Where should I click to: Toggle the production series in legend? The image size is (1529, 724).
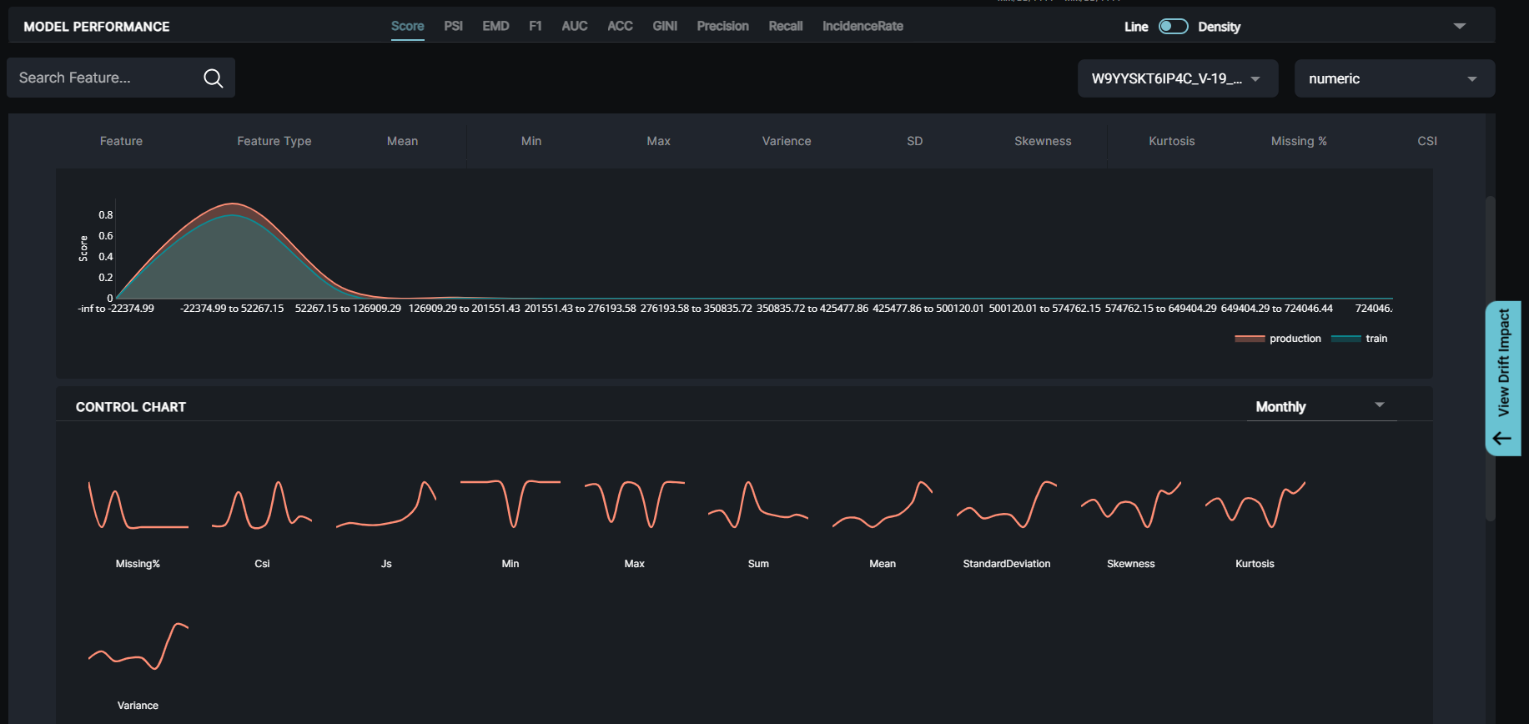click(1278, 339)
